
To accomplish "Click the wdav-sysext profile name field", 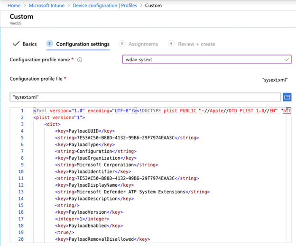I will coord(207,59).
